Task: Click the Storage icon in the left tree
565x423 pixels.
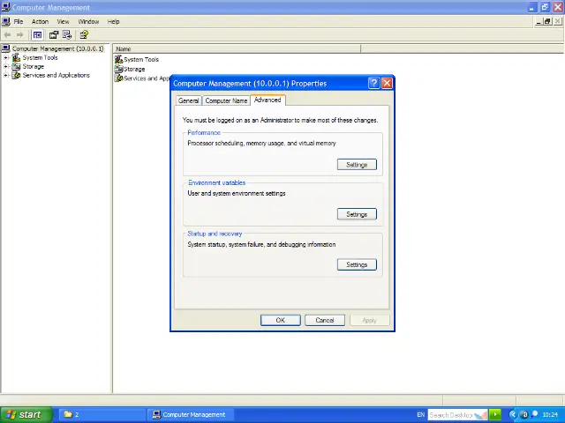Action: click(16, 67)
